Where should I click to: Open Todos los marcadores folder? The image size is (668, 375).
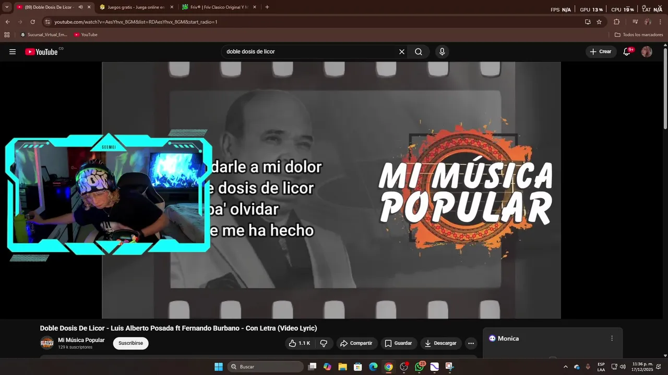(639, 35)
